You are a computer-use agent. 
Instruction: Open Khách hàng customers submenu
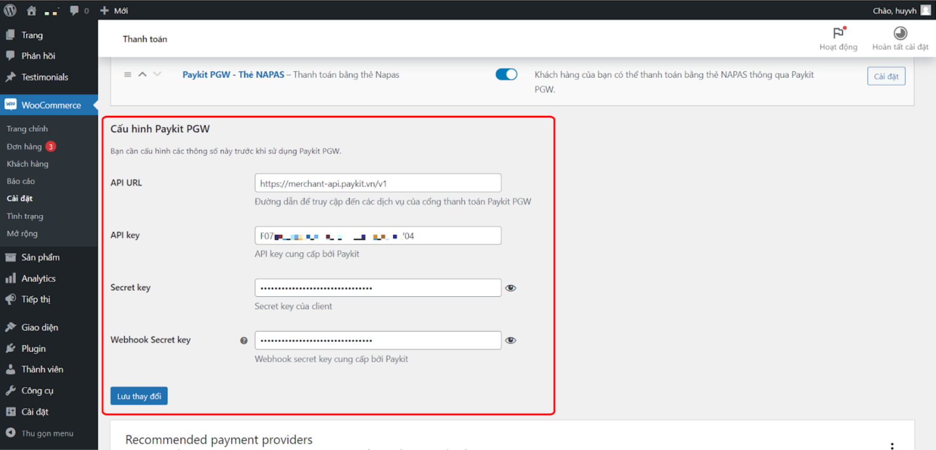coord(27,164)
